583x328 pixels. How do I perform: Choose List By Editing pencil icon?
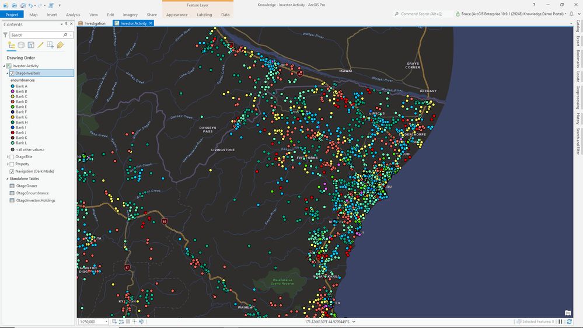point(41,45)
